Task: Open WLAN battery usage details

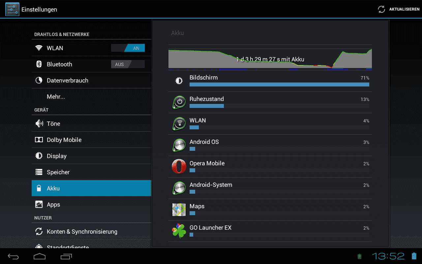Action: (270, 124)
